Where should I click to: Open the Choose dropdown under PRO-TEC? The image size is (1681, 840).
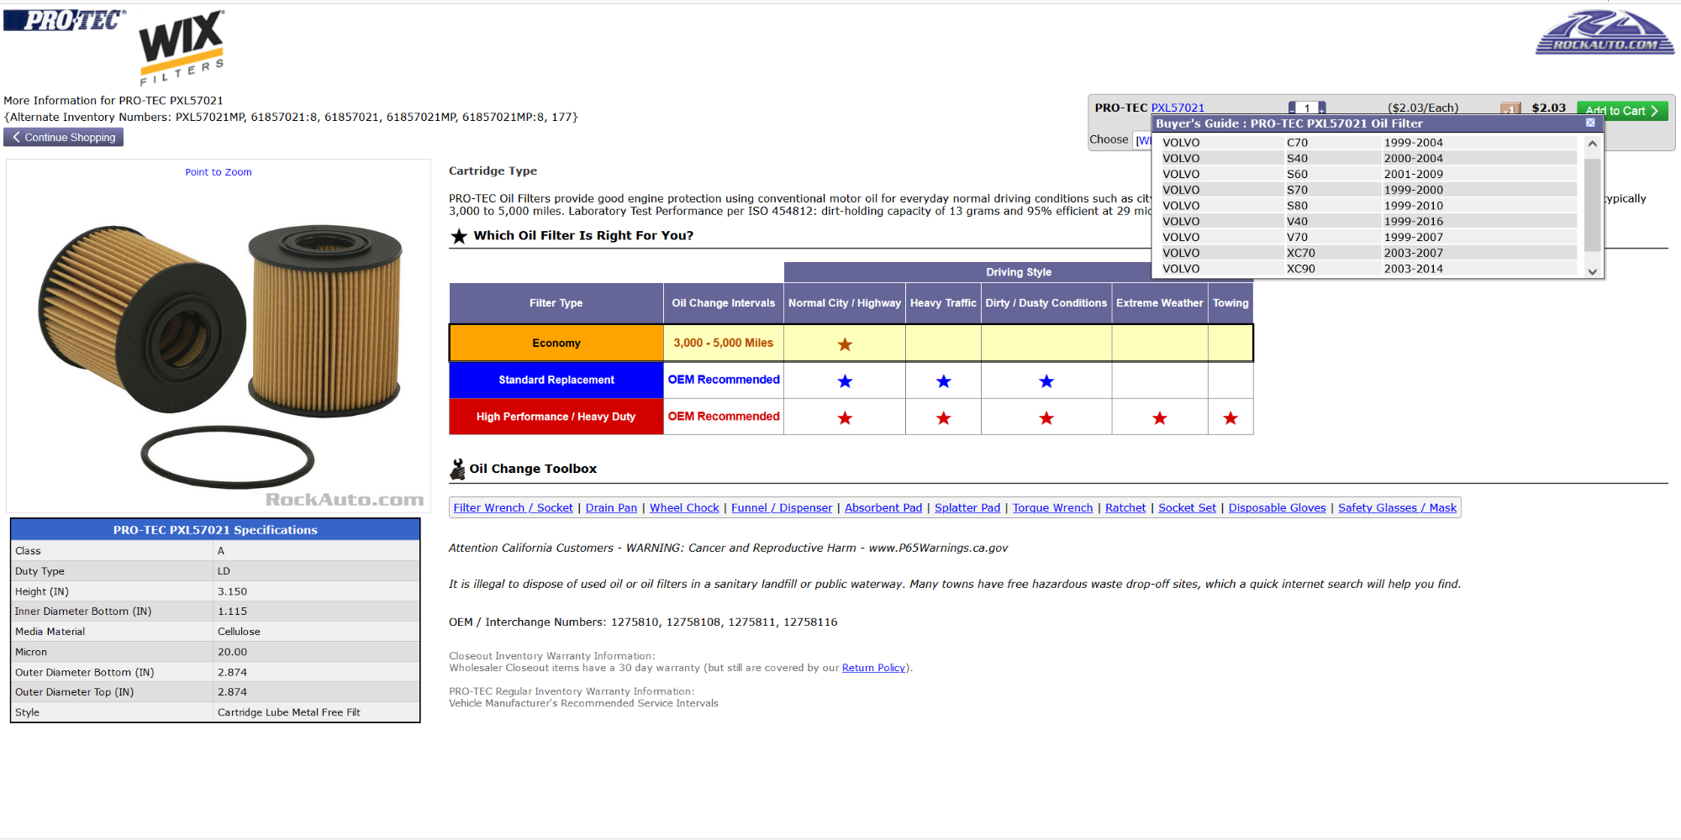click(1143, 140)
